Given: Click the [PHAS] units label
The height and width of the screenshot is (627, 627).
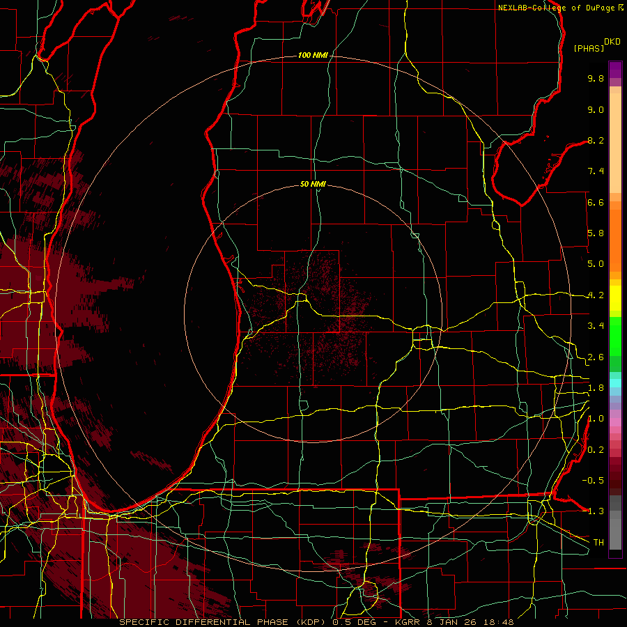Looking at the screenshot, I should pyautogui.click(x=589, y=48).
